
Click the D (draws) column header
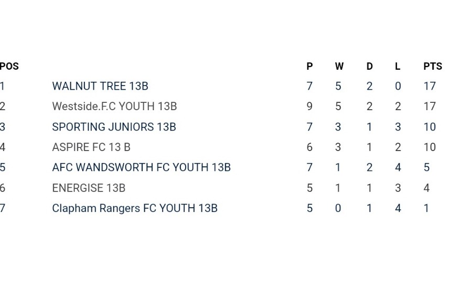pyautogui.click(x=370, y=67)
